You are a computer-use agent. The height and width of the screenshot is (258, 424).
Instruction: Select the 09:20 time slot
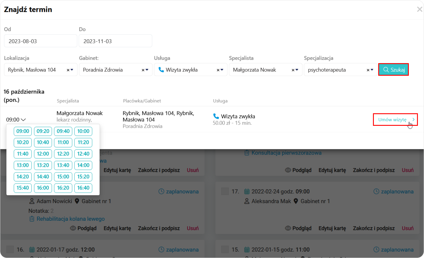pyautogui.click(x=43, y=131)
